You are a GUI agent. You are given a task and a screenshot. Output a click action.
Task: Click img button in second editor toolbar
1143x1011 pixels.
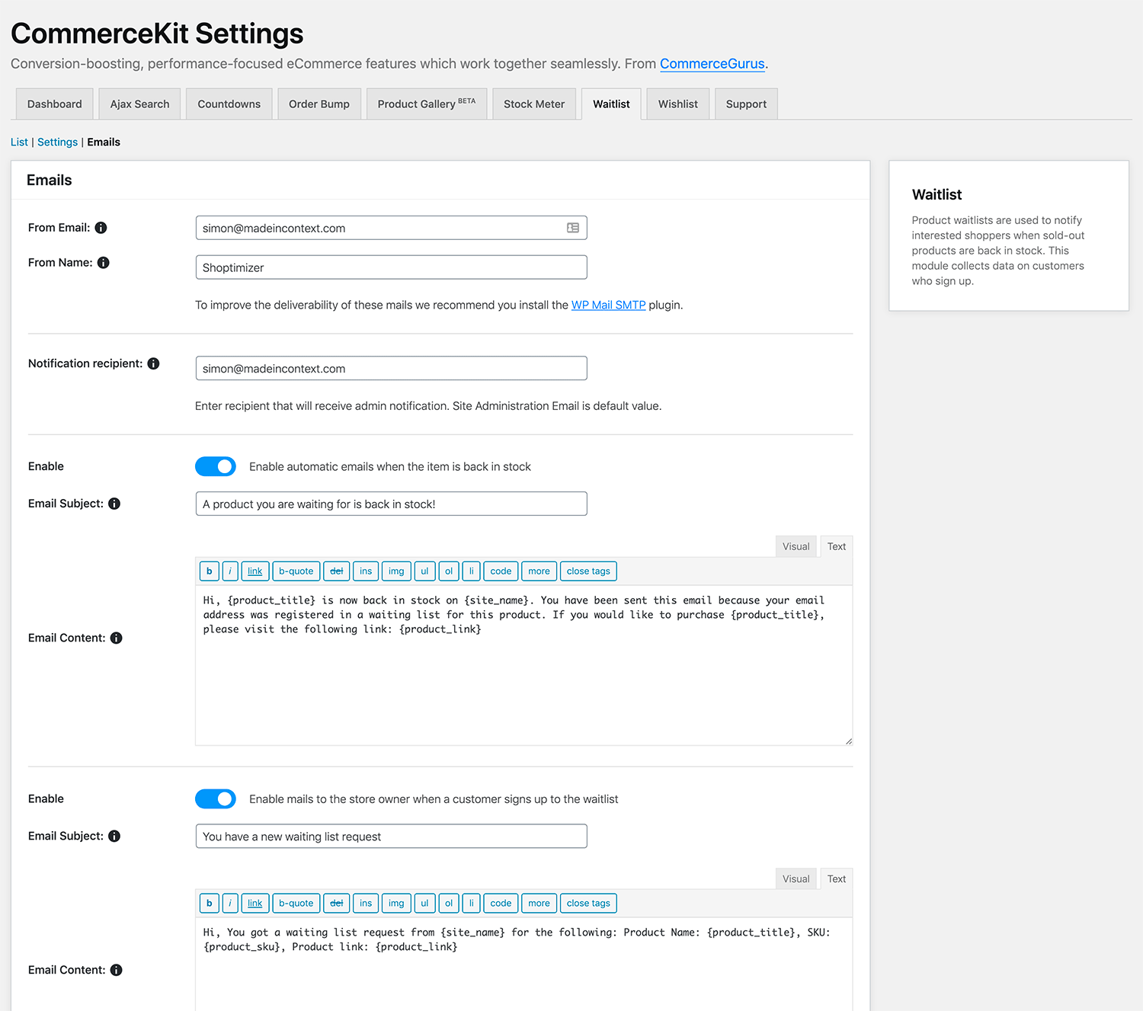tap(396, 903)
